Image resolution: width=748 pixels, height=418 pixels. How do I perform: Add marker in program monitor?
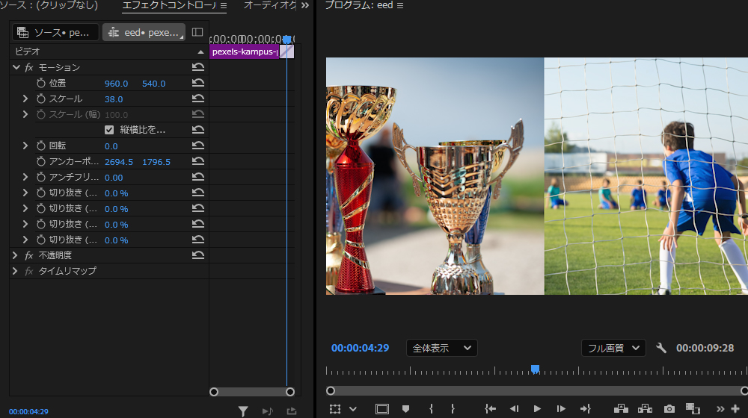click(x=405, y=409)
